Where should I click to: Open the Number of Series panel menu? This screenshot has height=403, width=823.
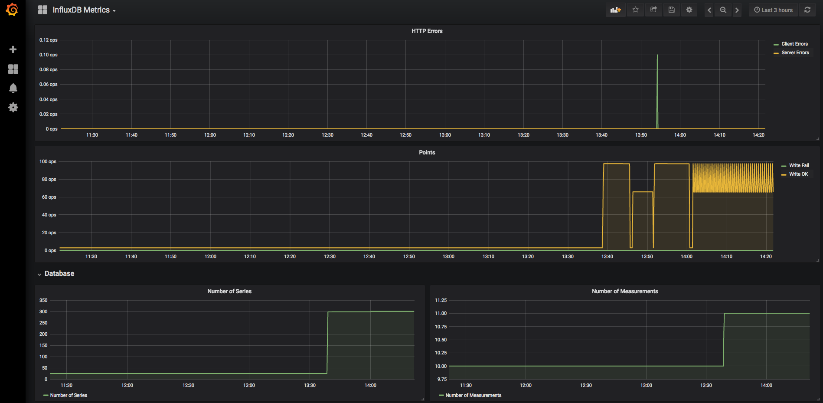(229, 291)
